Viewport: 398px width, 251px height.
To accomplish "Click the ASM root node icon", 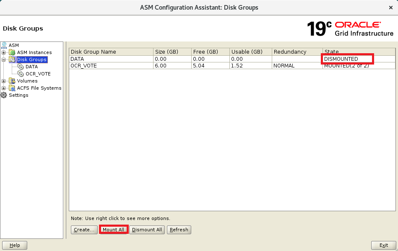I will coord(4,45).
